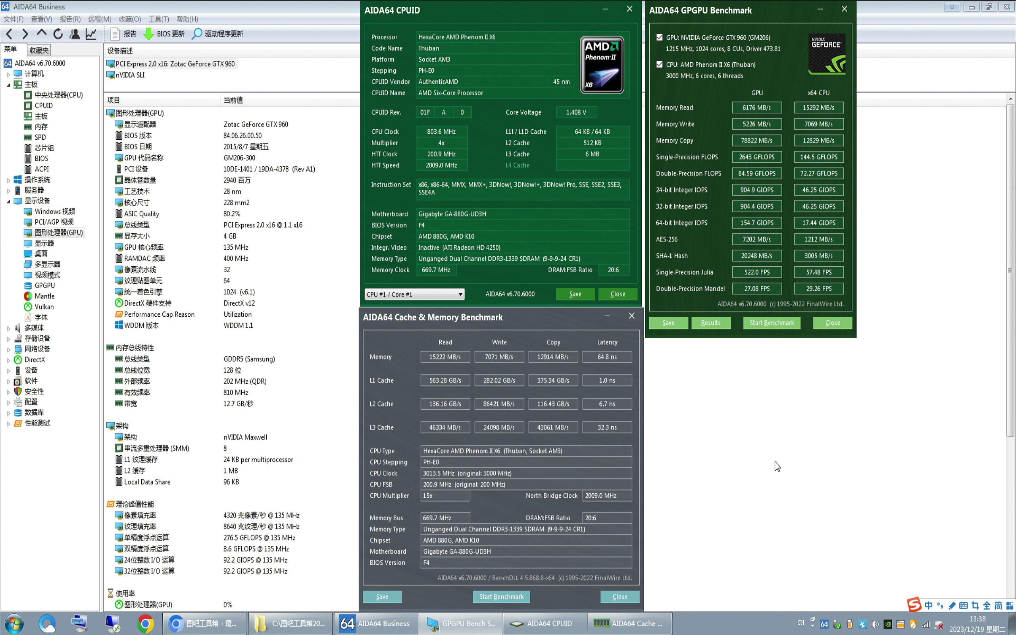Uncheck the AMD Phenom II X6 CPU checkbox
The height and width of the screenshot is (635, 1016).
pos(660,64)
